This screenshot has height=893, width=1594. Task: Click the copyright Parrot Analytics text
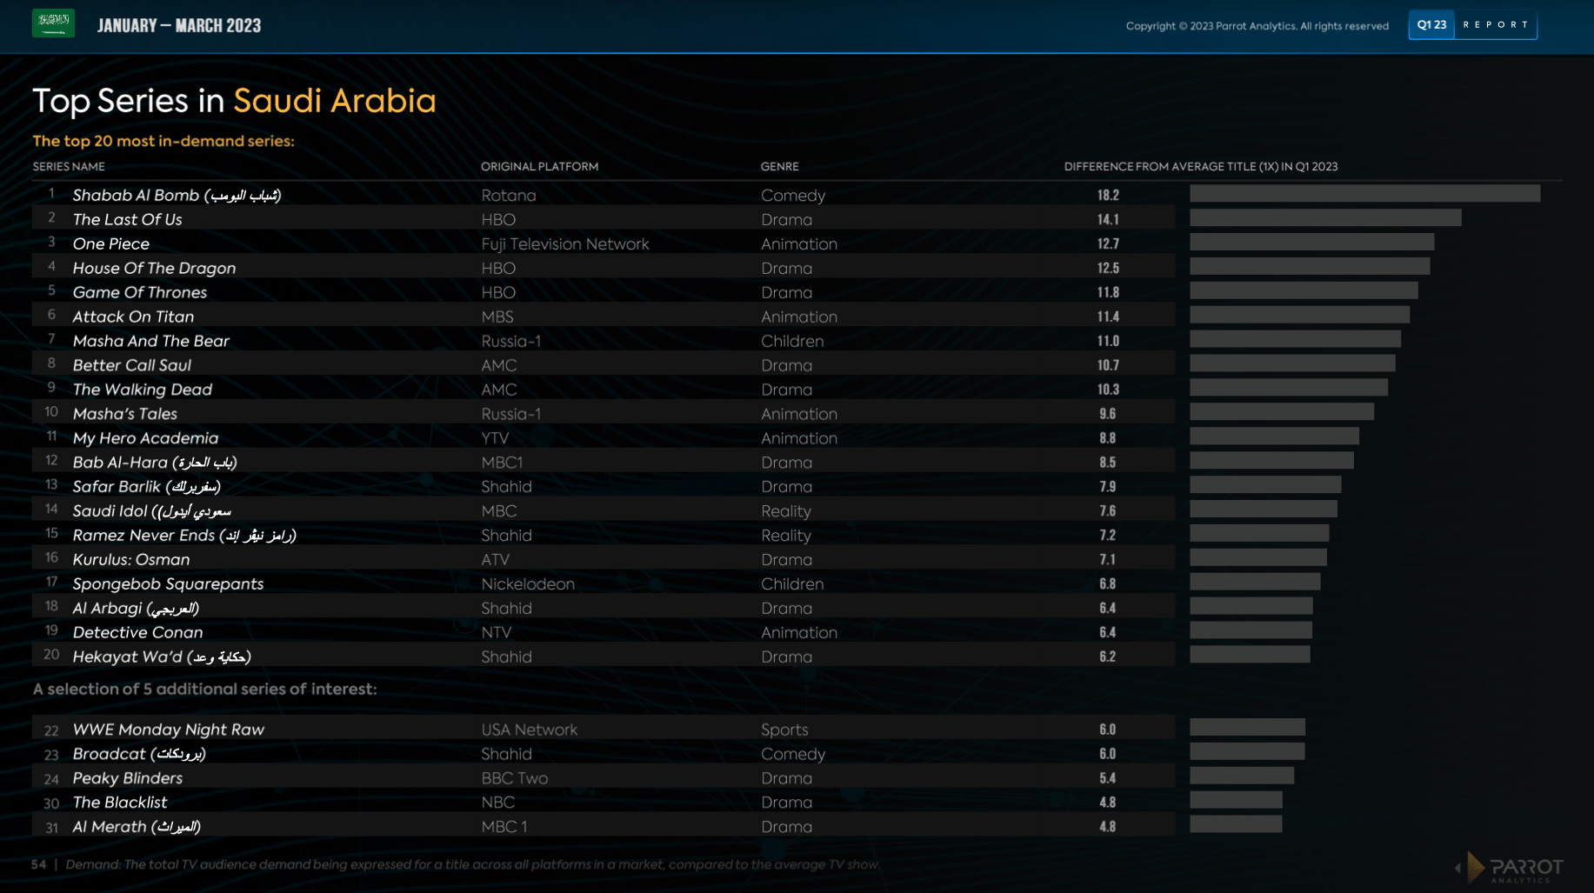click(x=1257, y=26)
